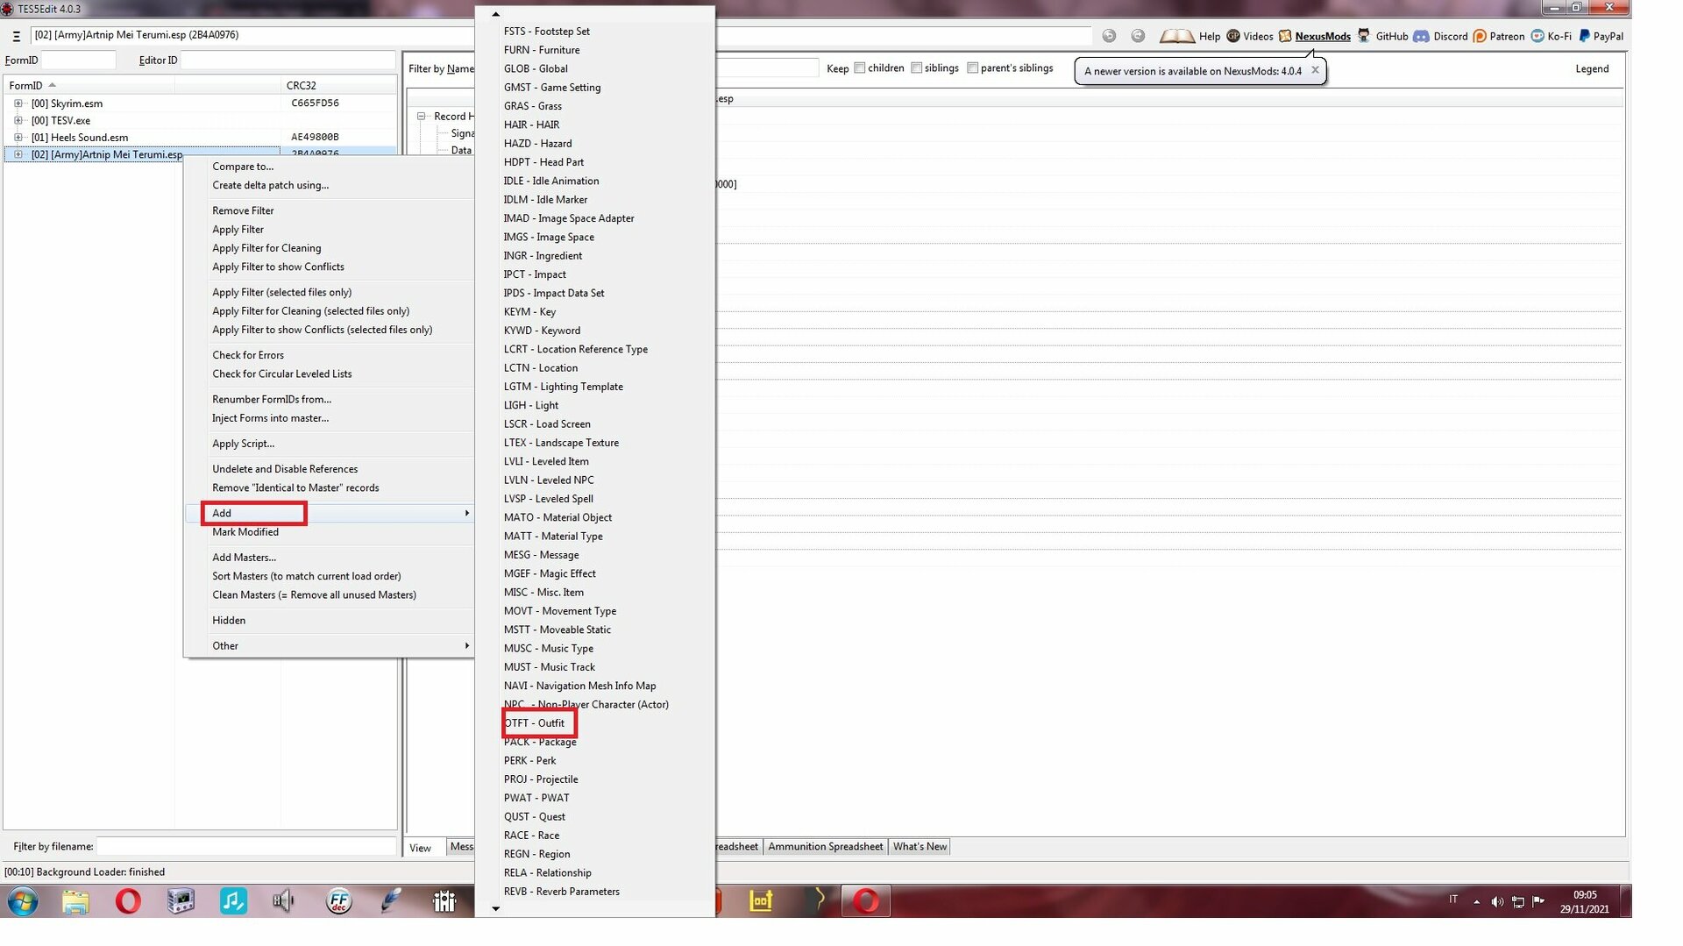Open the music note app in taskbar
The image size is (1683, 946).
click(x=233, y=901)
